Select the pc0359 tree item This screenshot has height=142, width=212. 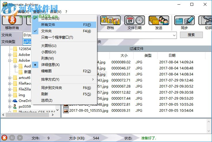pyautogui.click(x=25, y=107)
